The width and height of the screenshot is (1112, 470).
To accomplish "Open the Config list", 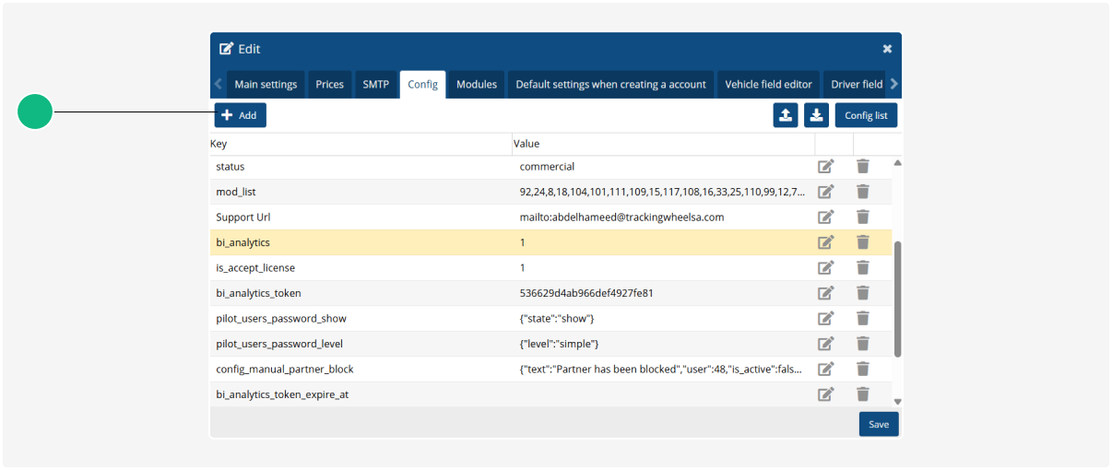I will pos(866,115).
